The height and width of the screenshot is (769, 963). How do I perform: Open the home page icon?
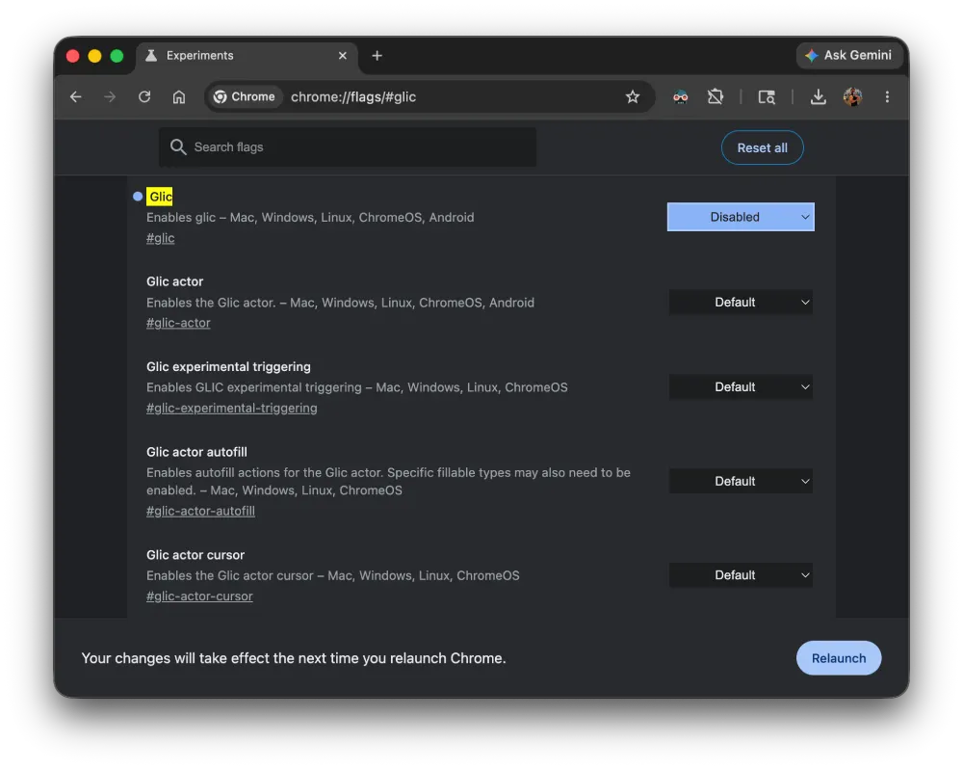179,97
